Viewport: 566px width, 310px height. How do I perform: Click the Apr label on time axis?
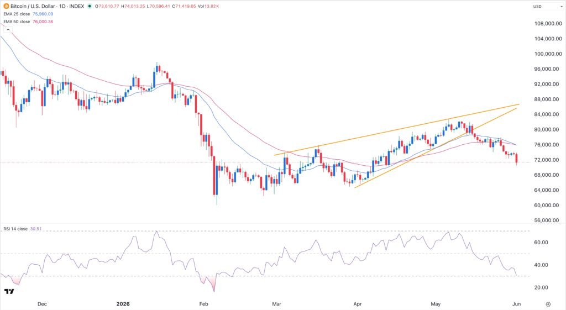pos(358,304)
